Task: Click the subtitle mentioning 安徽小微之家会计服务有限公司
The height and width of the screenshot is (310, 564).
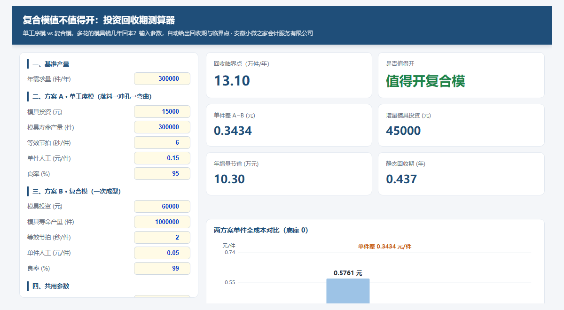Action: point(168,33)
